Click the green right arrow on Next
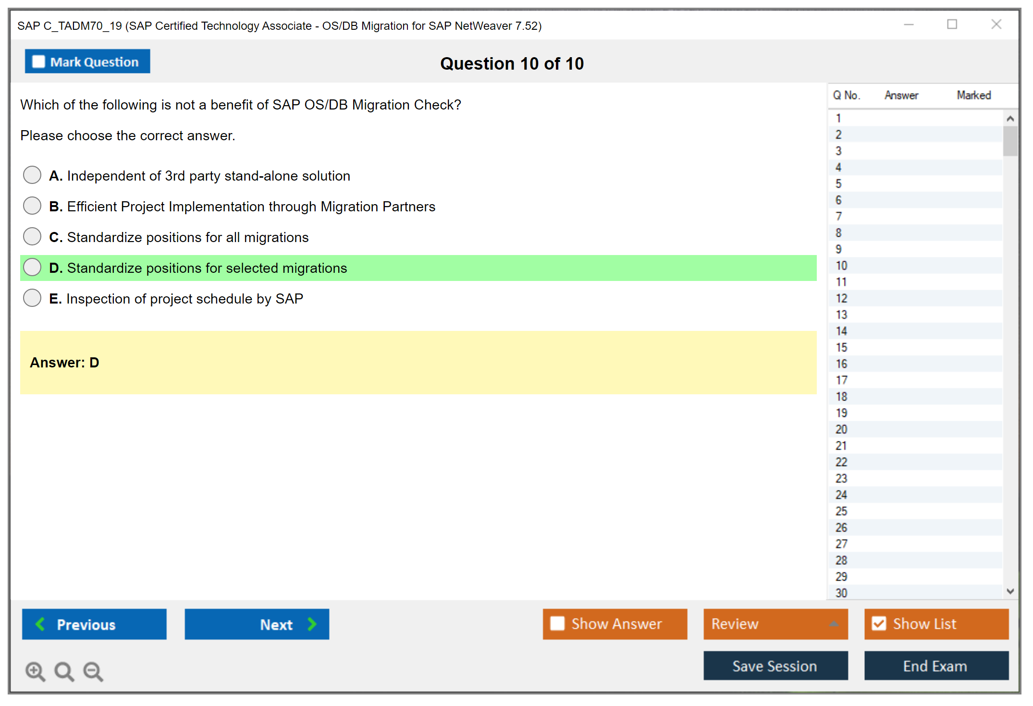The width and height of the screenshot is (1033, 706). (312, 624)
